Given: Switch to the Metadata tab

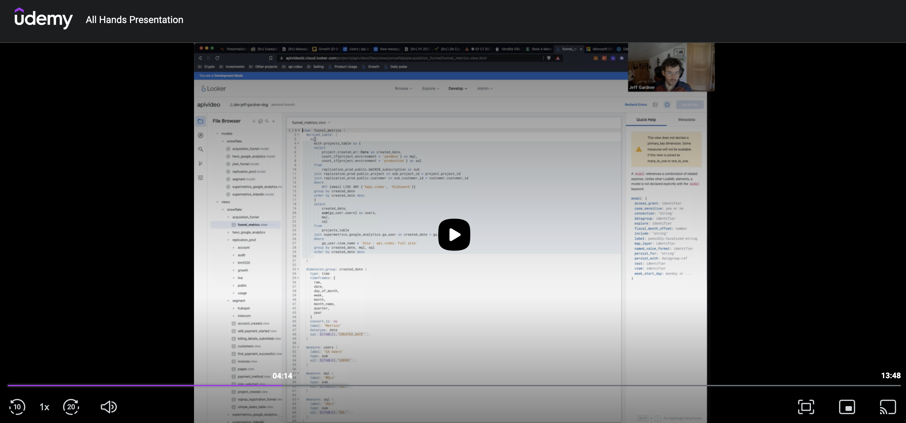Looking at the screenshot, I should coord(686,120).
